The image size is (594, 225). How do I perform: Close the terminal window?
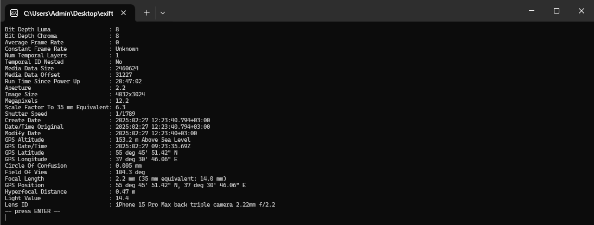click(x=581, y=11)
